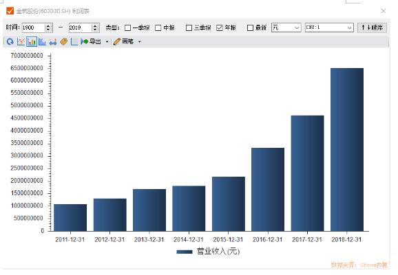Viewport: 398px width, 275px height.
Task: Enable the 一季报 checkbox
Action: tap(127, 27)
